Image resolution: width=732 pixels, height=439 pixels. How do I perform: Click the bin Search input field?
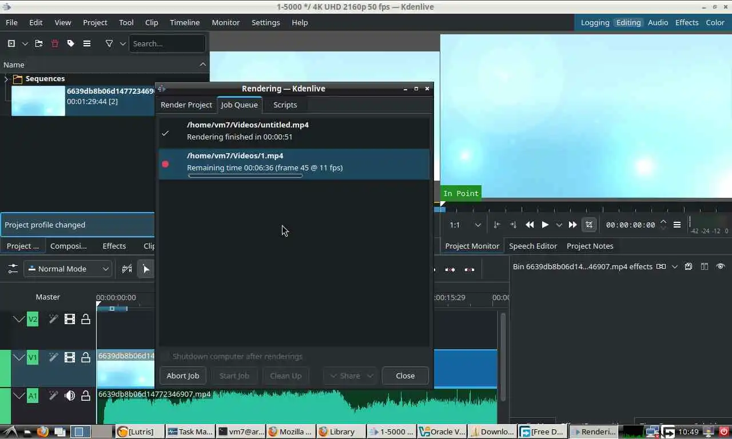coord(167,43)
